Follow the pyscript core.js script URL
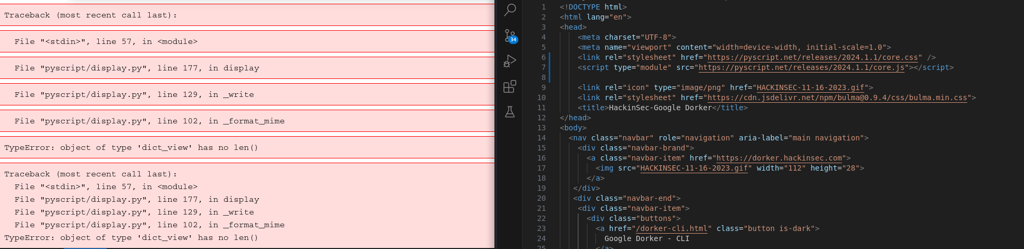The width and height of the screenshot is (1024, 249). coord(801,67)
